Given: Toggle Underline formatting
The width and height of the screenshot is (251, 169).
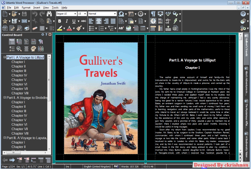Looking at the screenshot, I should pyautogui.click(x=74, y=21).
